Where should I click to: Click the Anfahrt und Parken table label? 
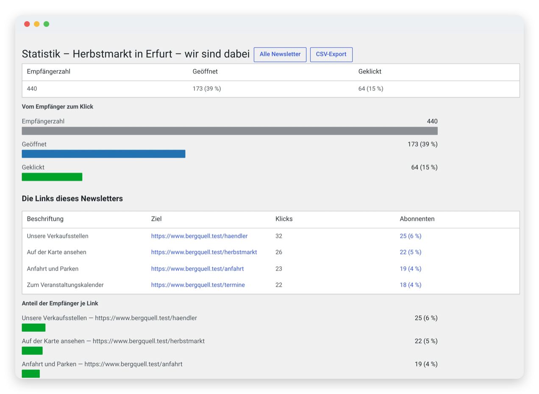click(53, 268)
